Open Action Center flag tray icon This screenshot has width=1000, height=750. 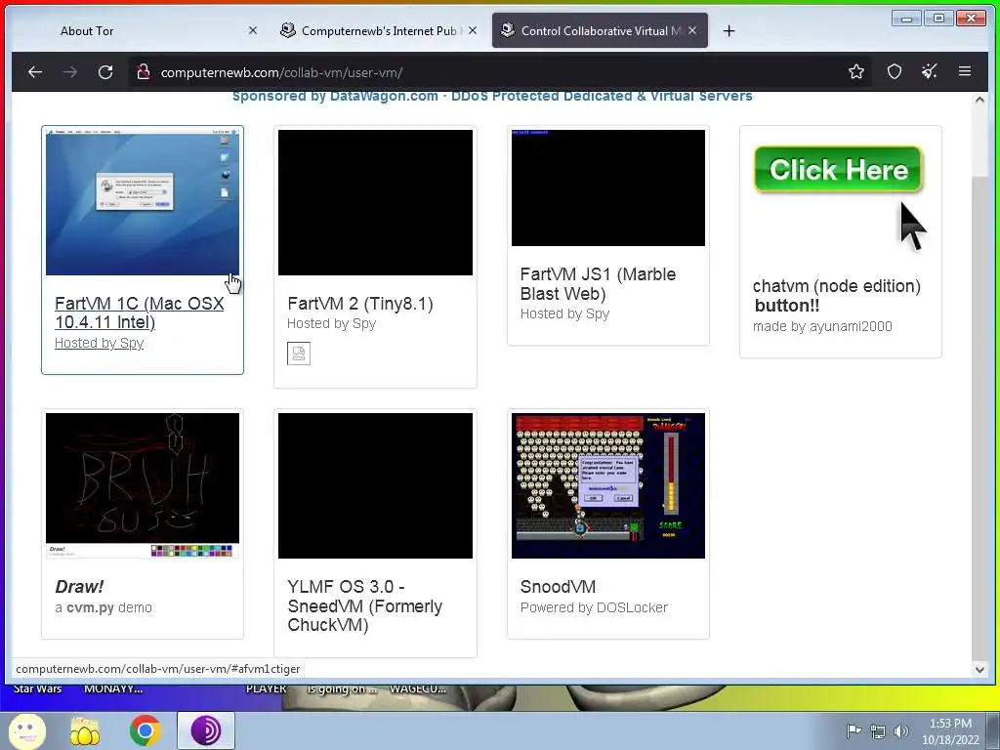(x=854, y=730)
